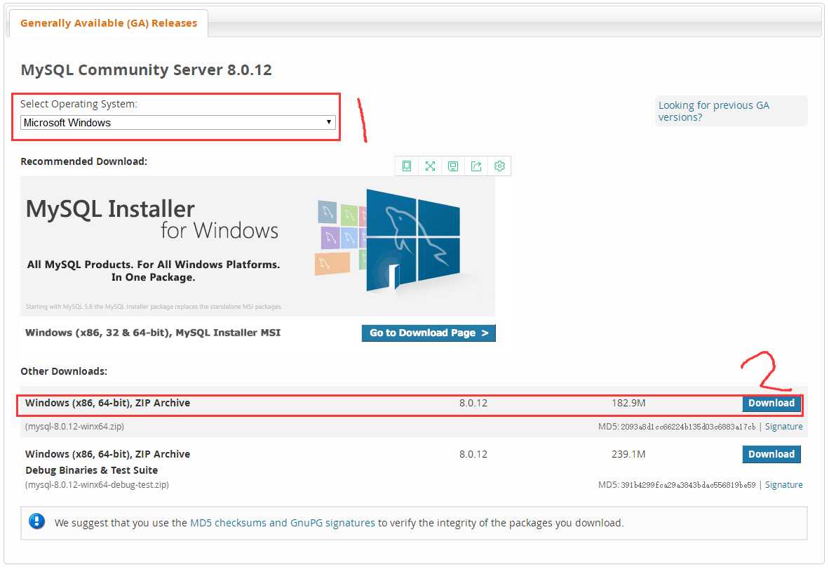The width and height of the screenshot is (829, 572).
Task: Click the Recommended Download: label
Action: [84, 161]
